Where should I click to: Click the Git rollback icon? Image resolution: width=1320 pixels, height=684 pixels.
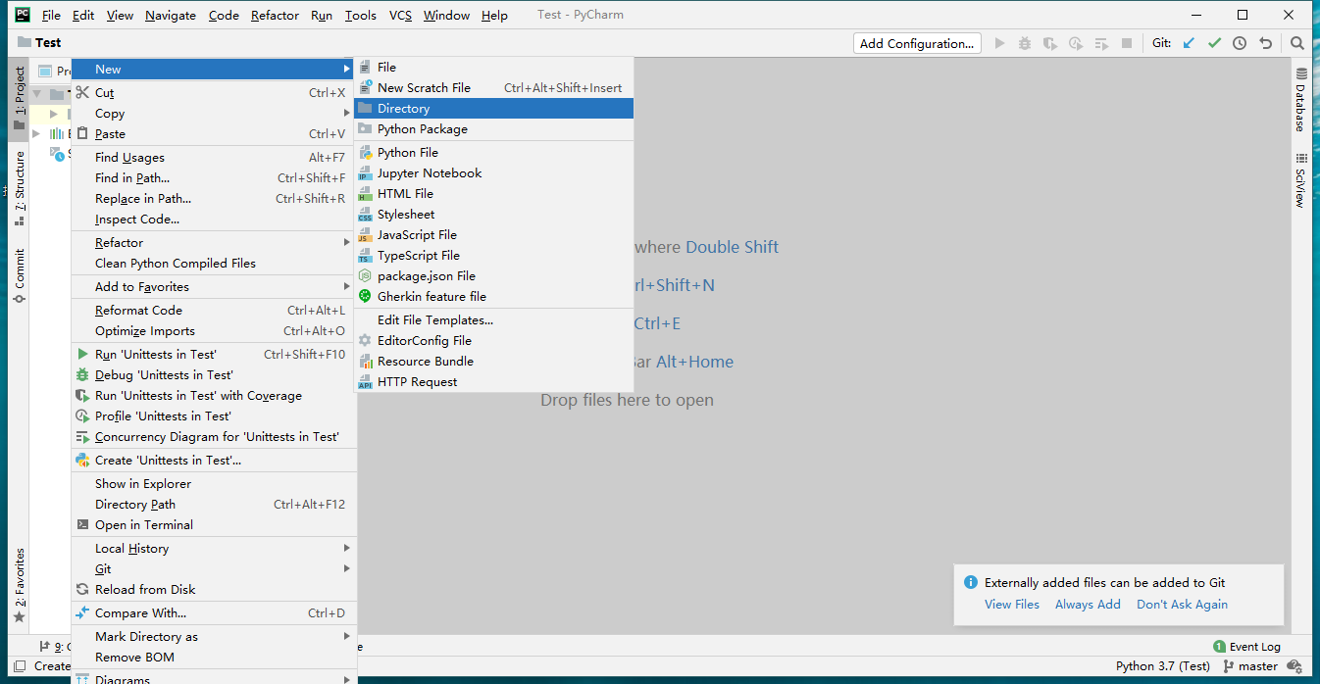pyautogui.click(x=1265, y=43)
